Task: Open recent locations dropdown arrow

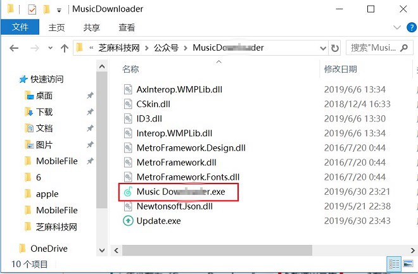Action: (x=51, y=48)
